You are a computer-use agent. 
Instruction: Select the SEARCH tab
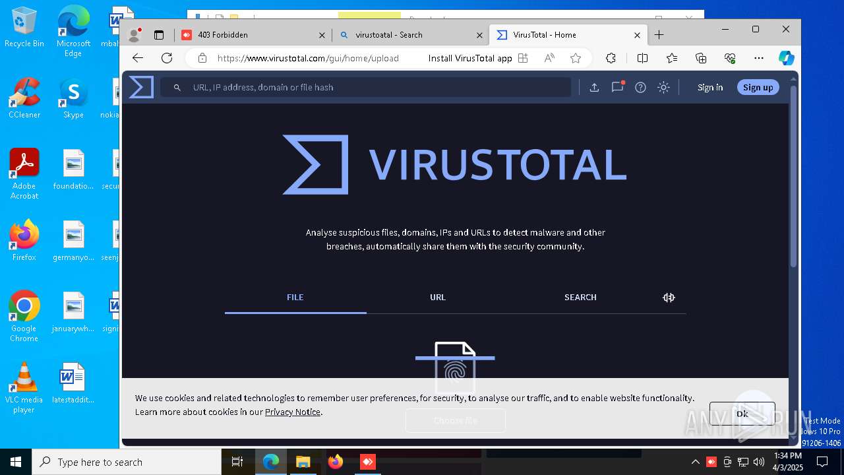click(580, 298)
